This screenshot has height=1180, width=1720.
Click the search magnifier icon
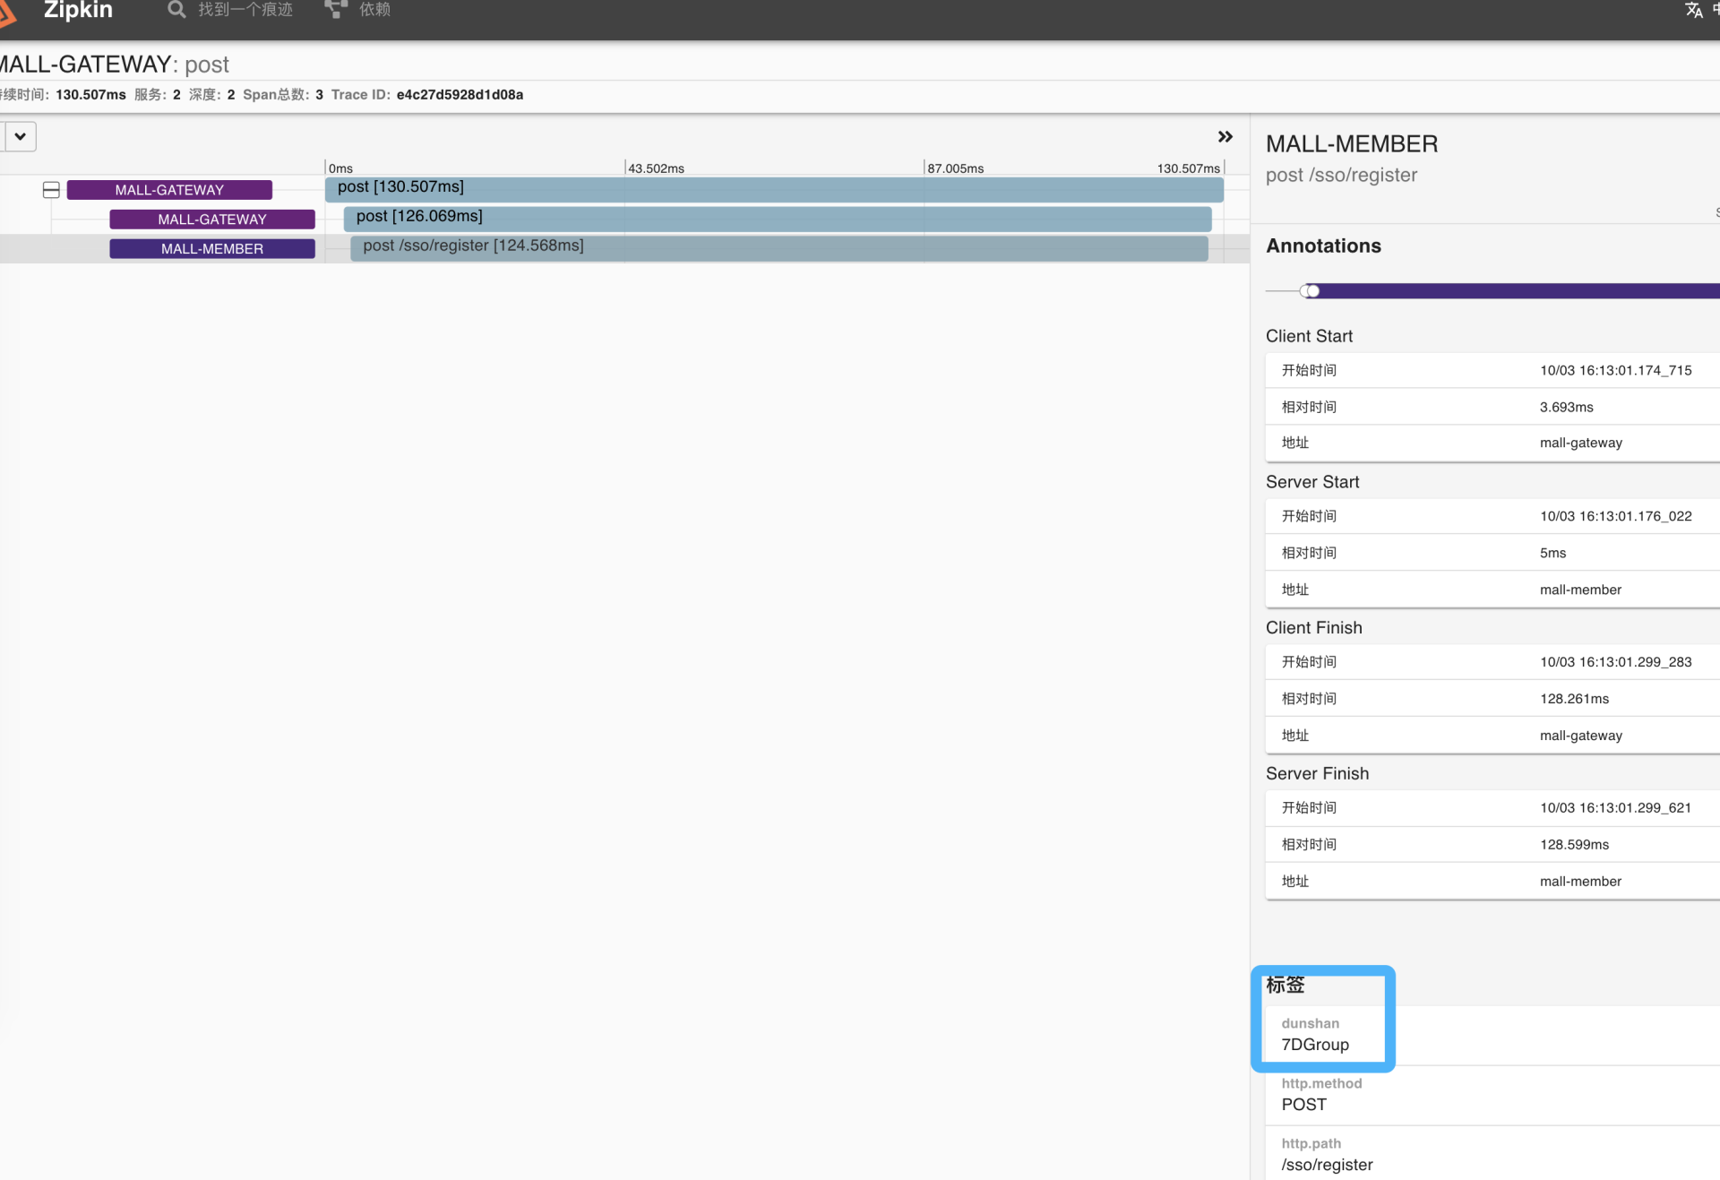click(x=176, y=10)
